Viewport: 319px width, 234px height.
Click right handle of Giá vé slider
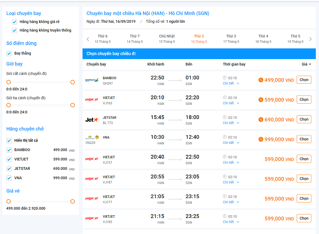pyautogui.click(x=73, y=201)
